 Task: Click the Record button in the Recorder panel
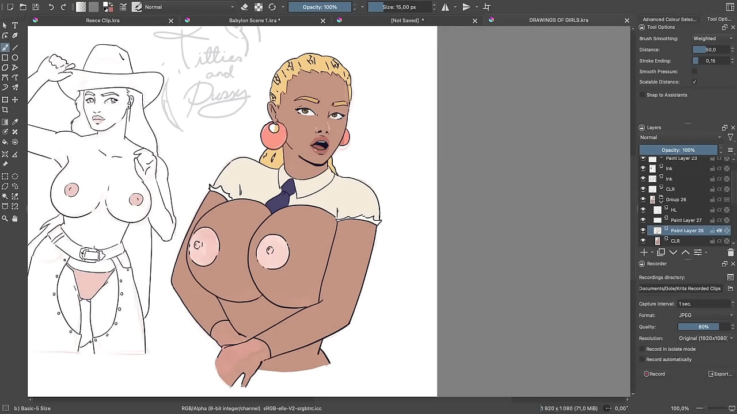[x=655, y=374]
